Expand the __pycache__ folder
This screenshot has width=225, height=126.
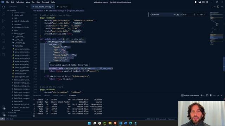tap(20, 37)
